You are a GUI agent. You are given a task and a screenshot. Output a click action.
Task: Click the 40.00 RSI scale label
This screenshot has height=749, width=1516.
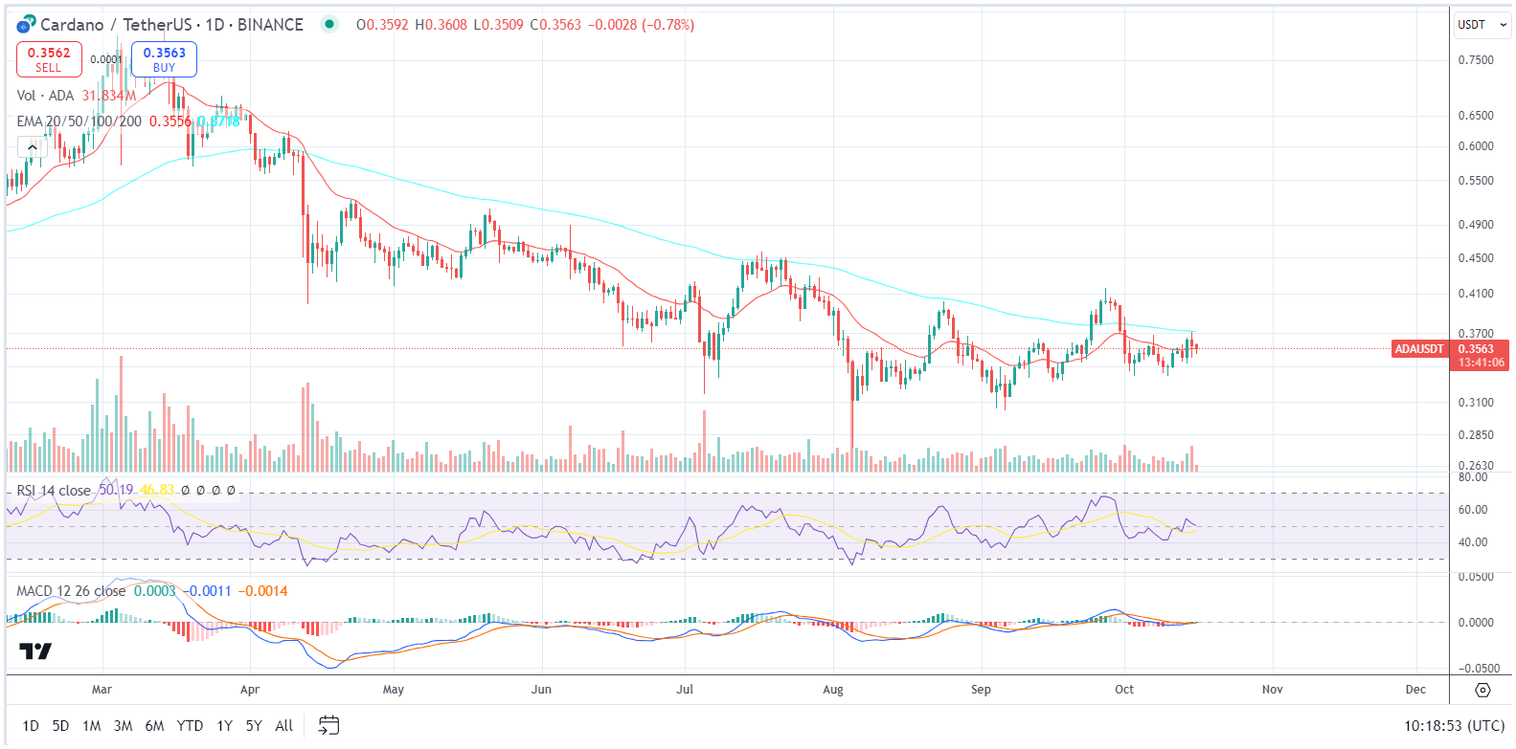coord(1473,542)
